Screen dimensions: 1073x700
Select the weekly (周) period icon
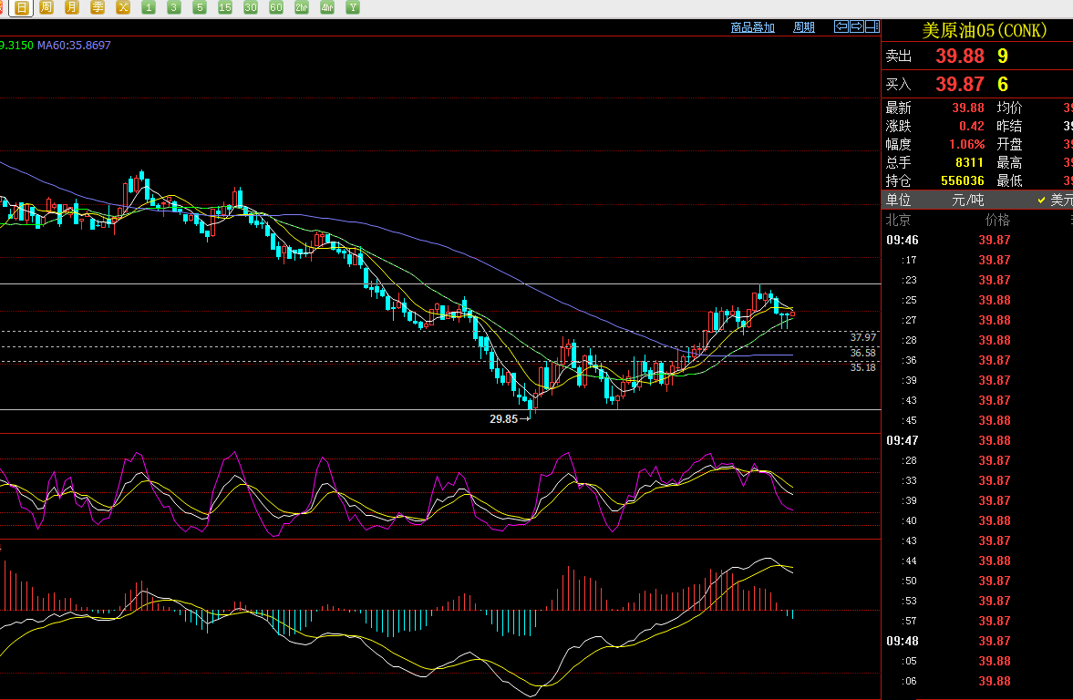(46, 8)
